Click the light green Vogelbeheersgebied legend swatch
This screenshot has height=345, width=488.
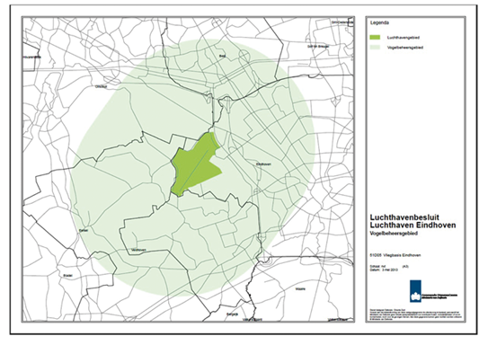click(375, 48)
